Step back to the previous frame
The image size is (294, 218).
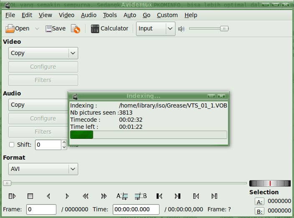tap(48, 196)
